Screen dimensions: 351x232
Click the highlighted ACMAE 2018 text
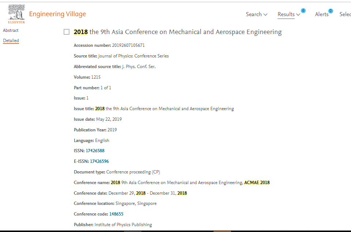257,183
